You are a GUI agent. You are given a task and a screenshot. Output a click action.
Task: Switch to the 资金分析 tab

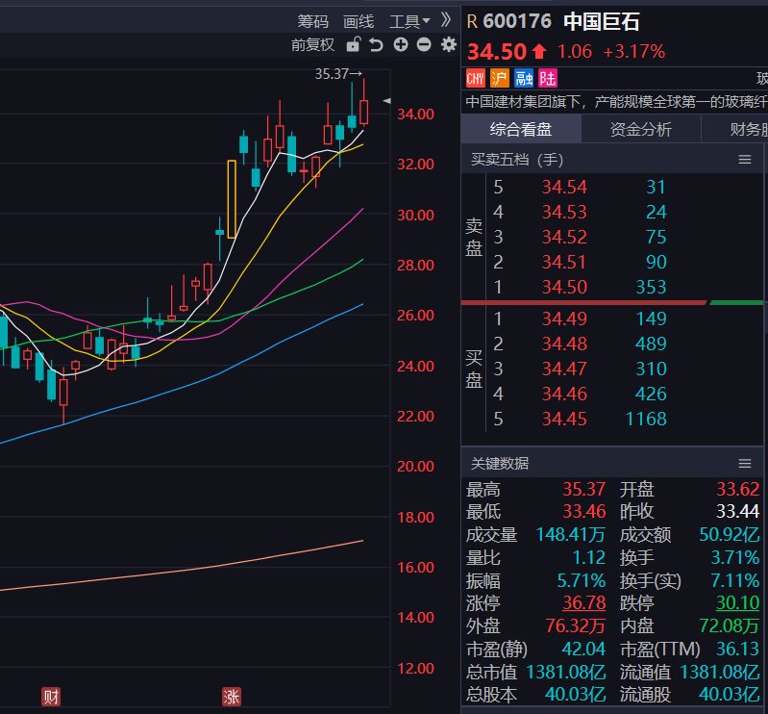pos(641,129)
